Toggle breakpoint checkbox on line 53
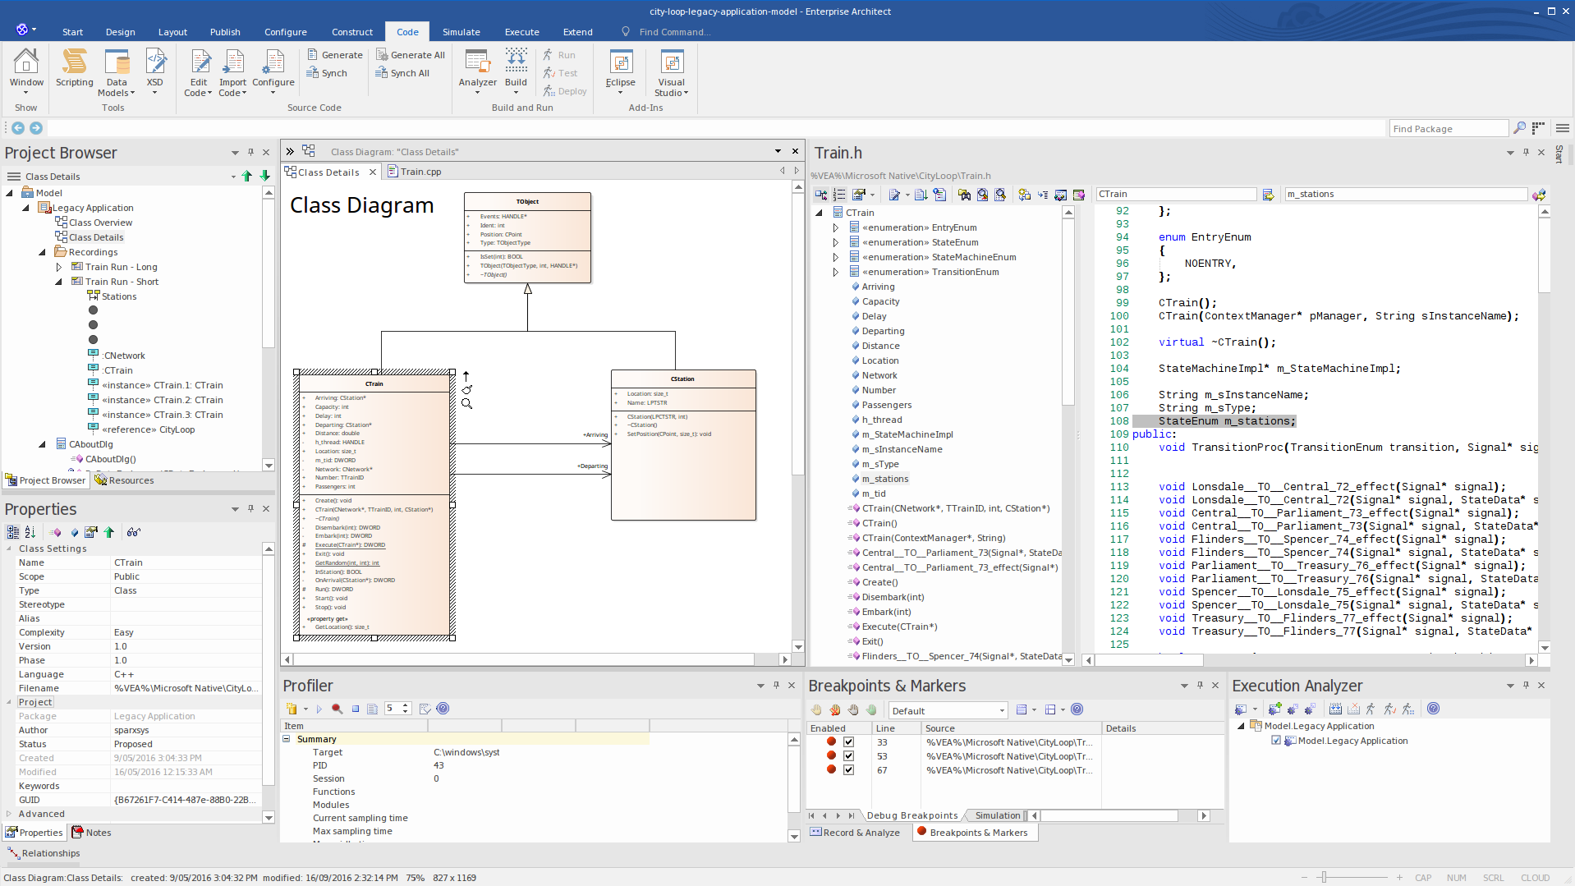1575x886 pixels. (849, 756)
